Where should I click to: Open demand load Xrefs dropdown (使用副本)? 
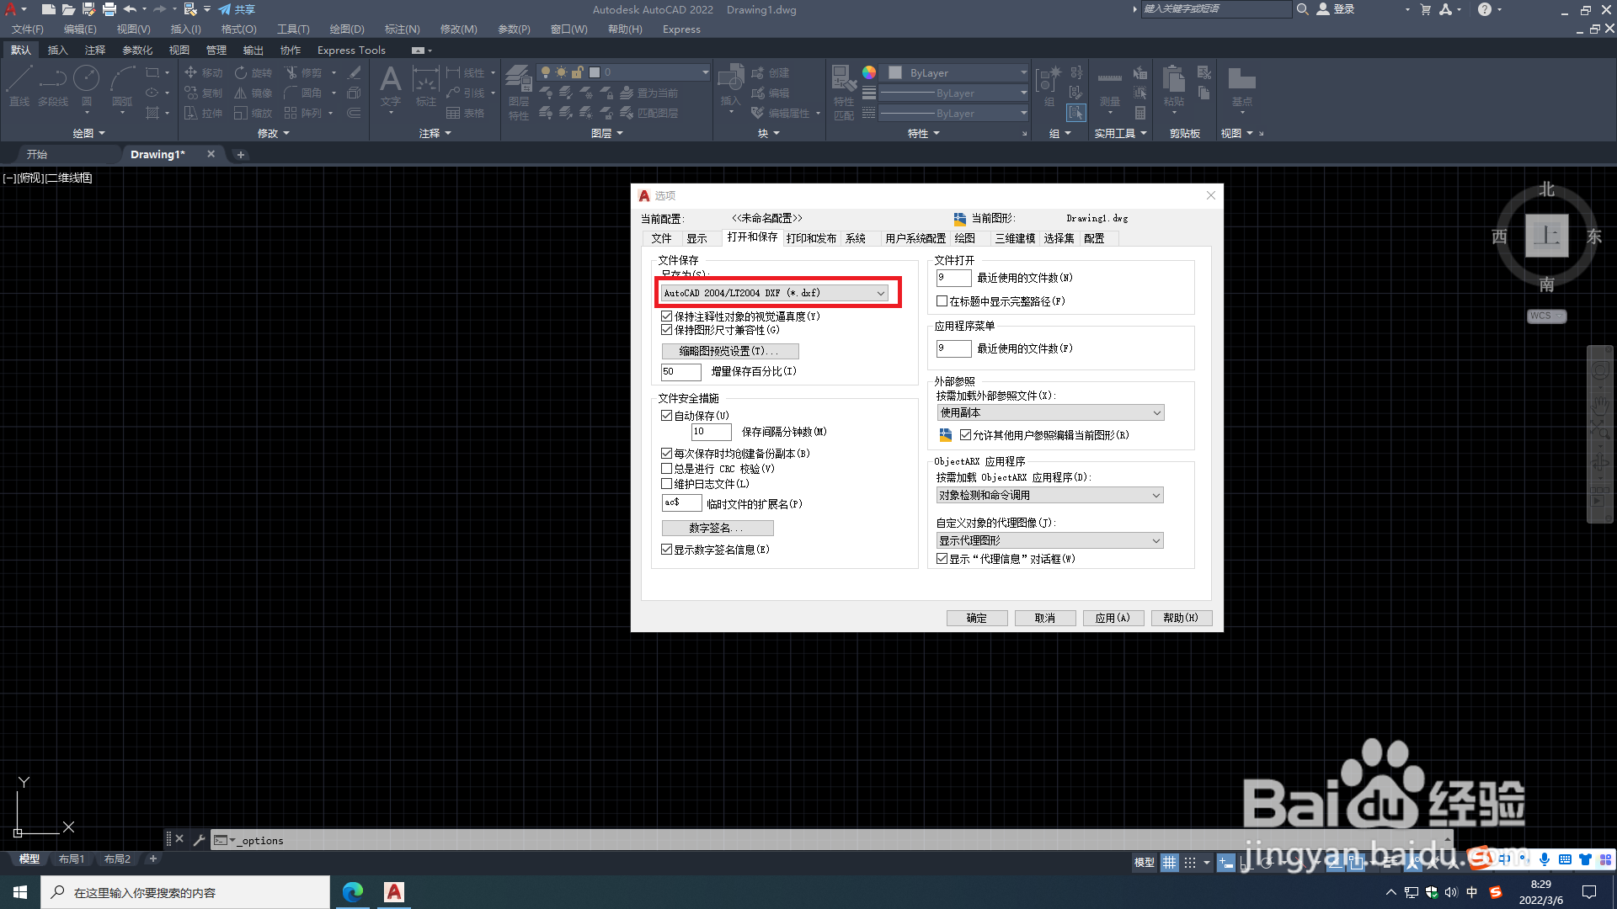pos(1050,412)
